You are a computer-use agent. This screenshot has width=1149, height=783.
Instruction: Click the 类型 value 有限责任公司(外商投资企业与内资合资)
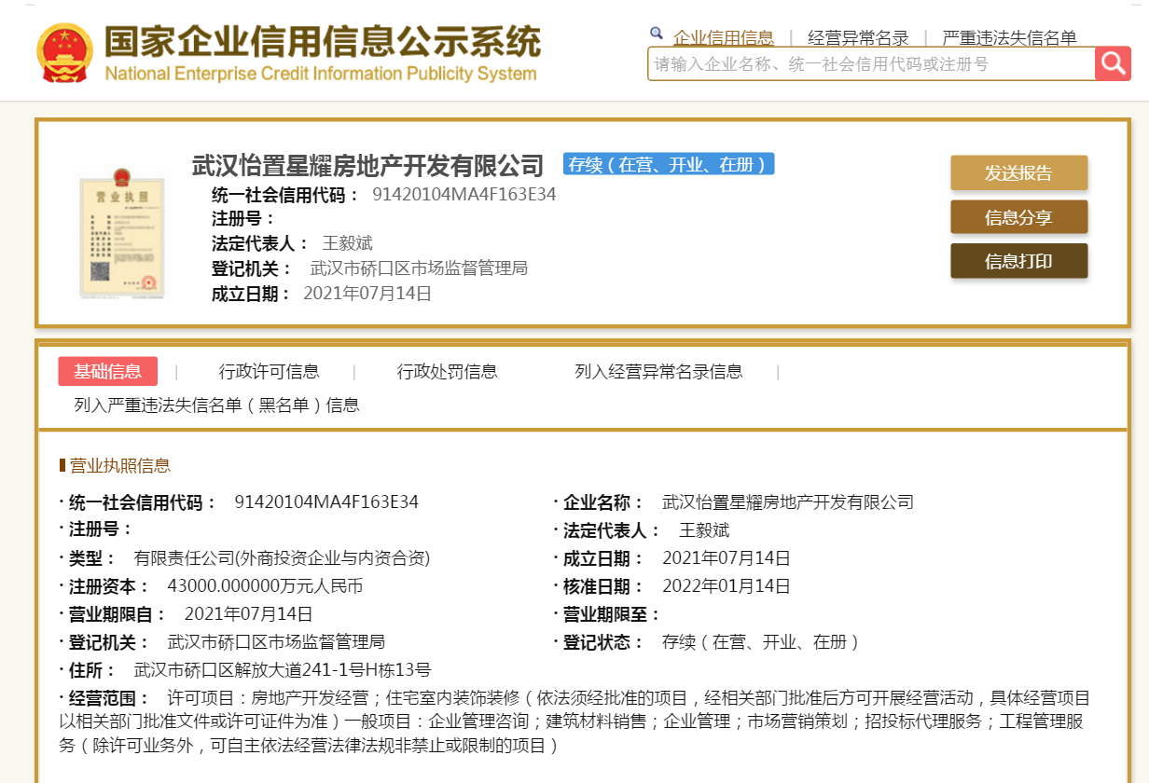coord(282,558)
